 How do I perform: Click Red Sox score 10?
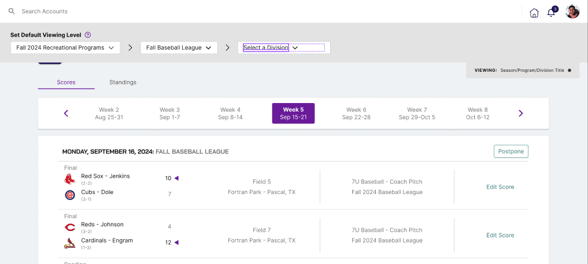[x=168, y=178]
